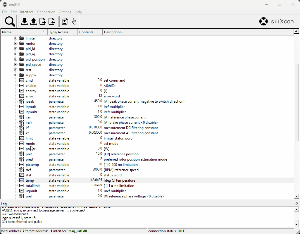This screenshot has width=300, height=234.
Task: Open the Interface menu
Action: [27, 12]
